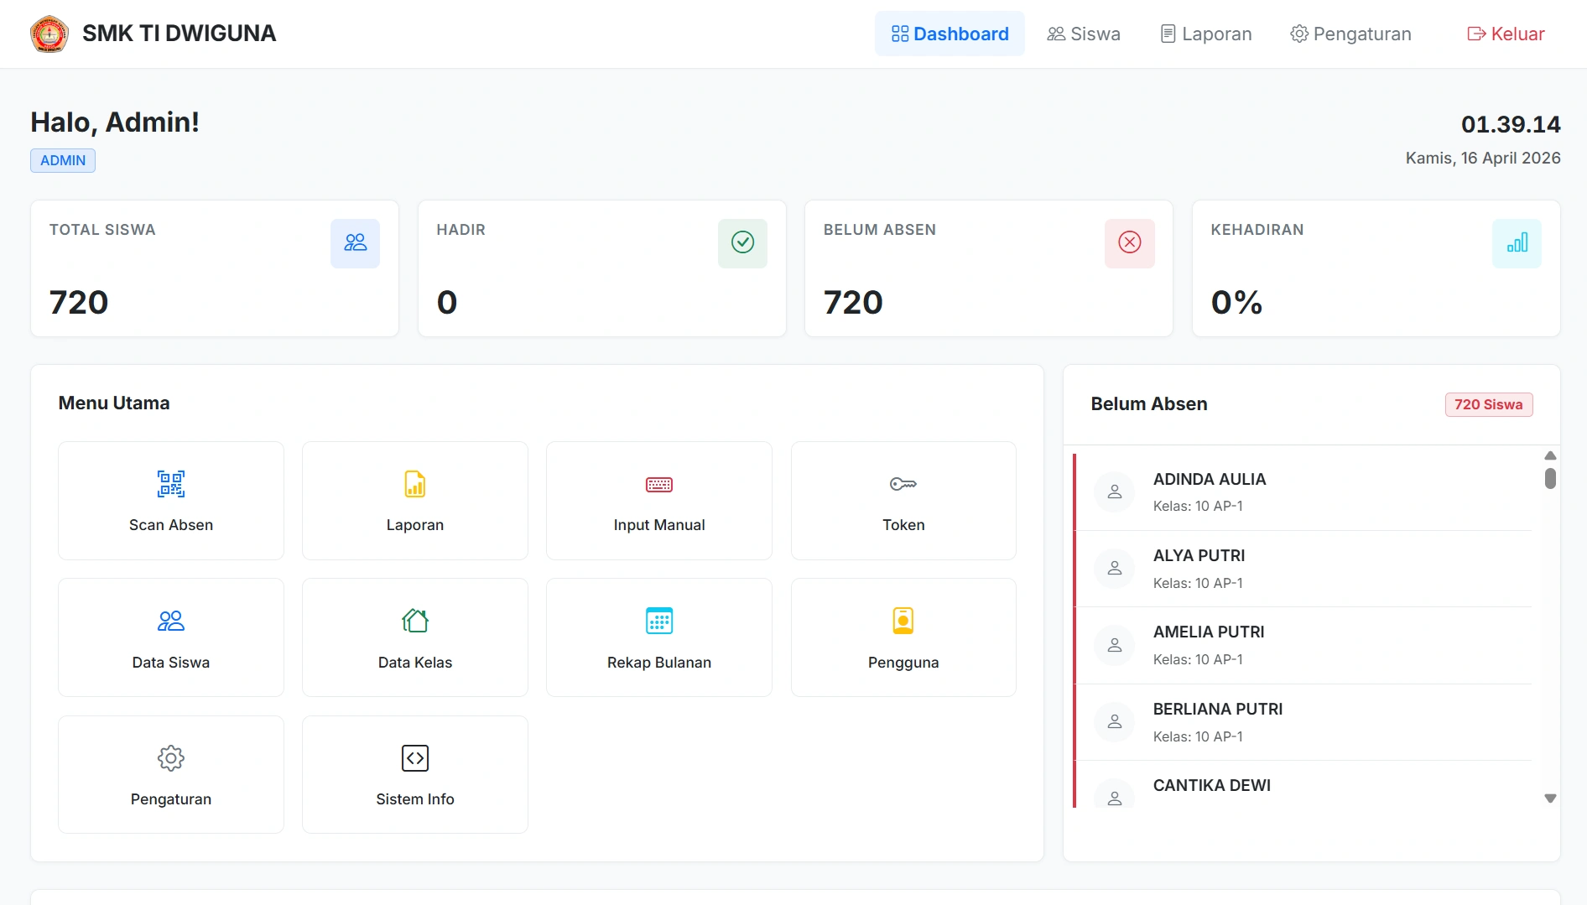This screenshot has width=1587, height=905.
Task: Click ADINDA AULIA's avatar icon
Action: tap(1115, 492)
